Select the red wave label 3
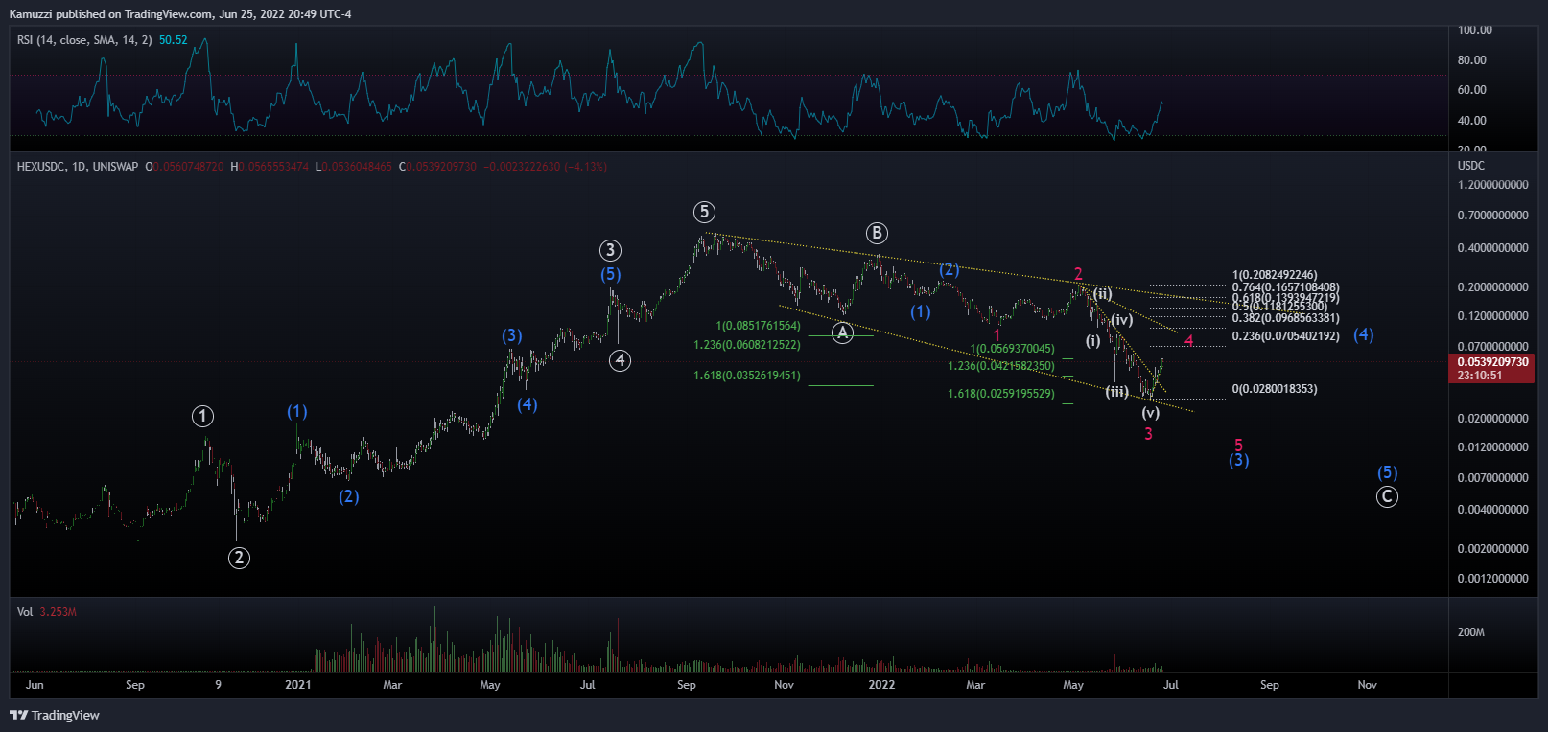The width and height of the screenshot is (1548, 732). click(1148, 434)
